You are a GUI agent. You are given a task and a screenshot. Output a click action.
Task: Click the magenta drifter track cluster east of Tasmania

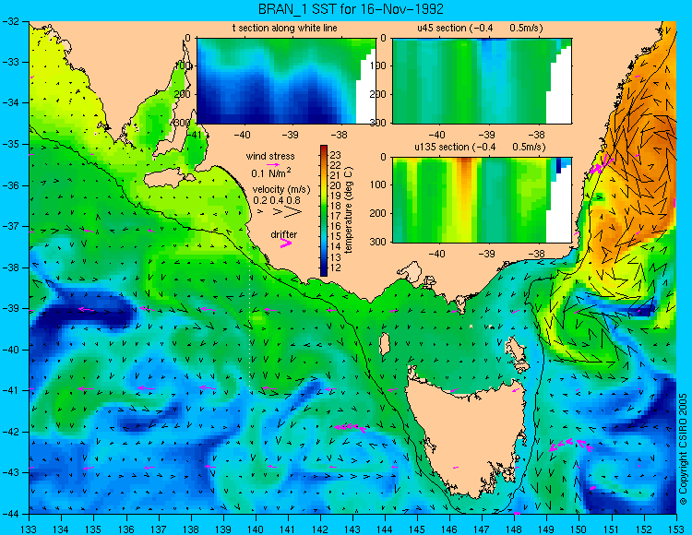[570, 445]
